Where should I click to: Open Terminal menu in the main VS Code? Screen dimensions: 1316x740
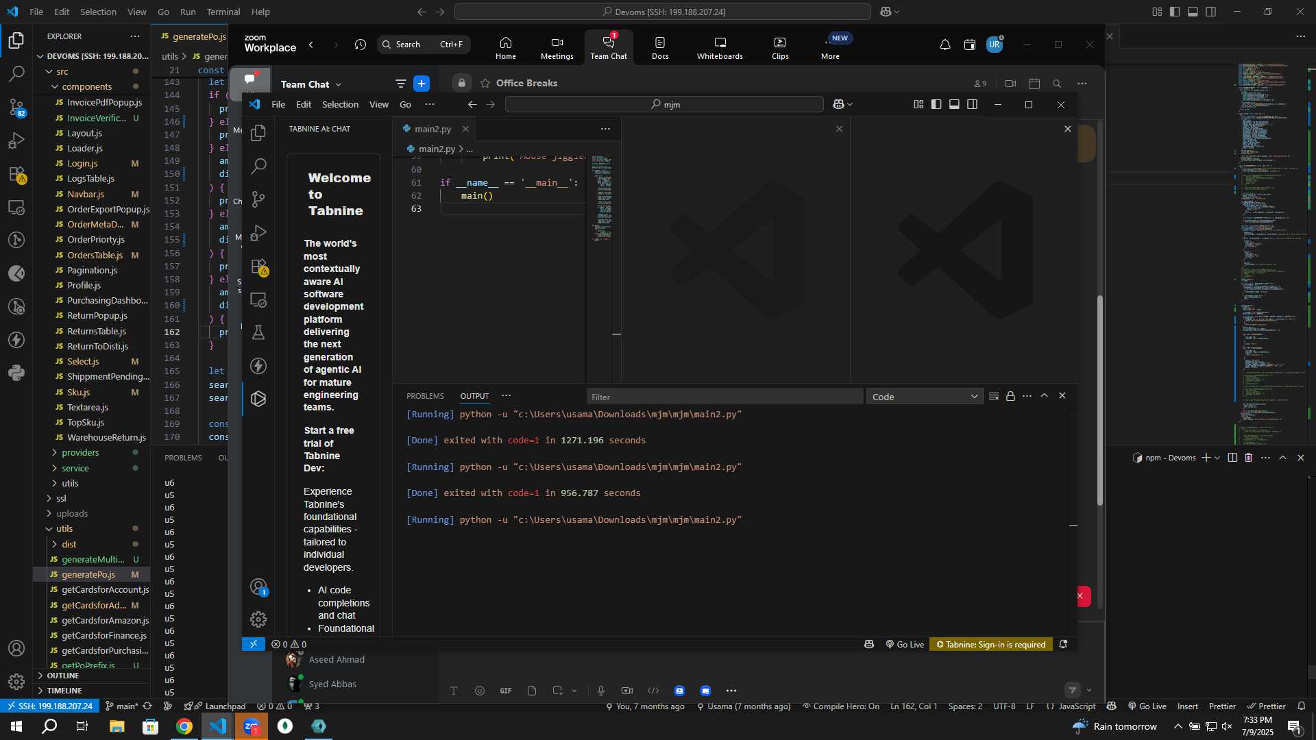(223, 12)
